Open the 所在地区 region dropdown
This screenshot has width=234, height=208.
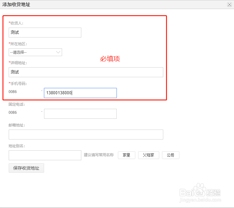point(35,52)
